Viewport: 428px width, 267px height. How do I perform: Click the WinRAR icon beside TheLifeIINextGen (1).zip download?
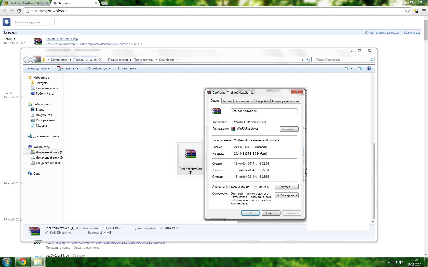pos(38,41)
